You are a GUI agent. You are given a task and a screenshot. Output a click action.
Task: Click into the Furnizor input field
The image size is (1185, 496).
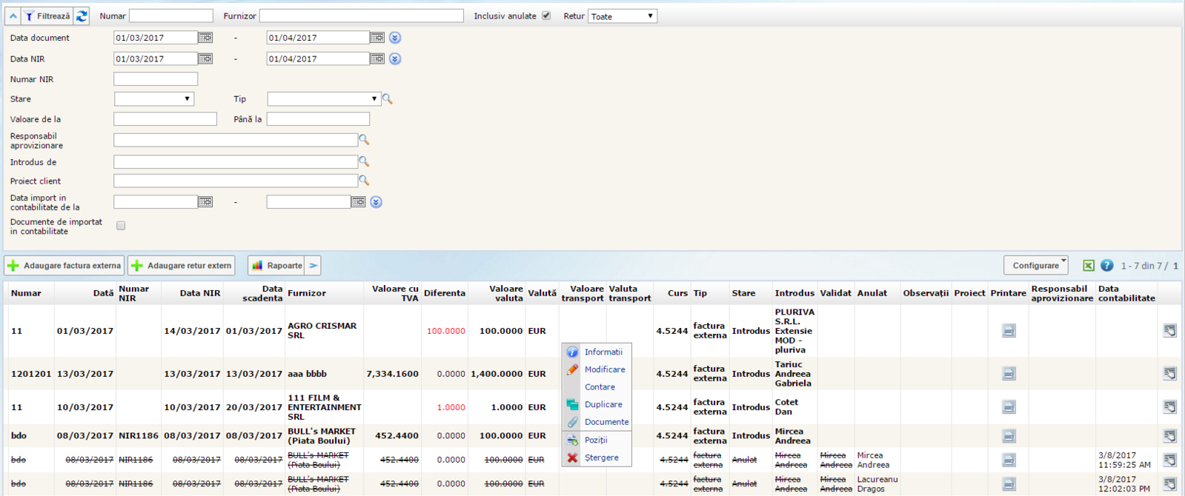[x=361, y=16]
